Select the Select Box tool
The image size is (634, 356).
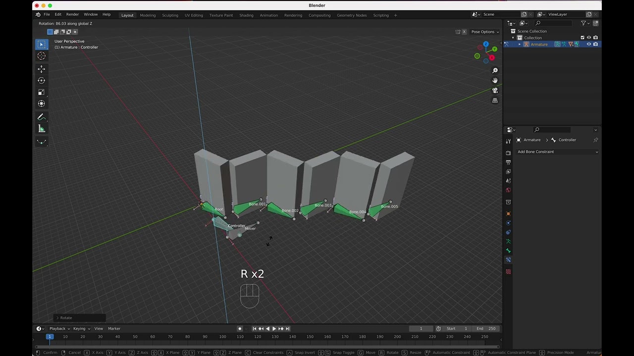42,44
